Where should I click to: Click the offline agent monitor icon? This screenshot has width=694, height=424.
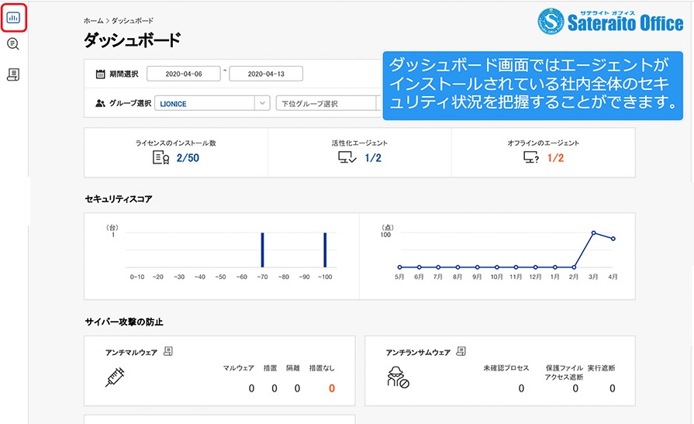[531, 157]
